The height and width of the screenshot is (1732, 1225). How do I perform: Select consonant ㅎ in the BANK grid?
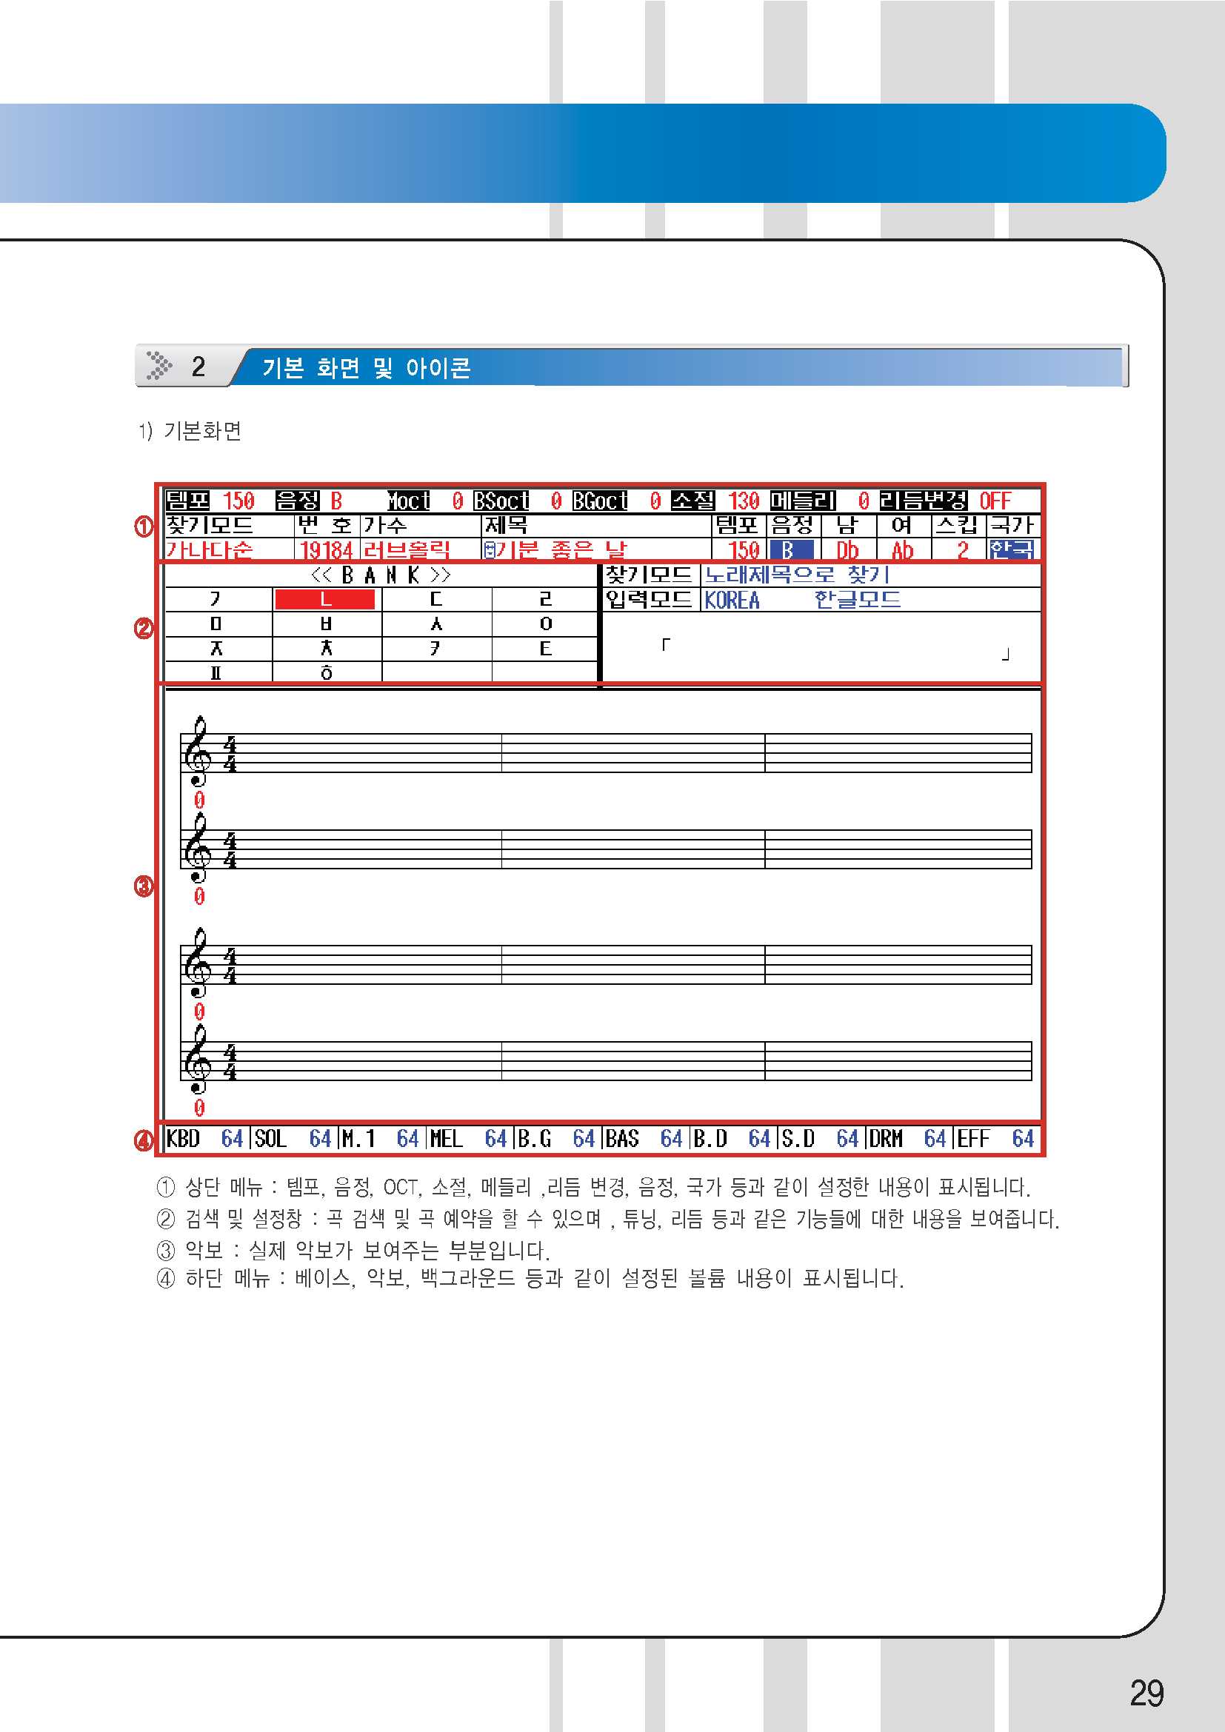pos(326,672)
